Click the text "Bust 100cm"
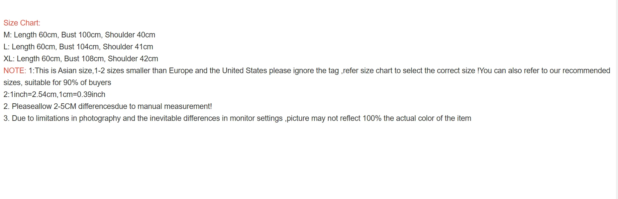Image resolution: width=618 pixels, height=199 pixels. click(x=81, y=35)
